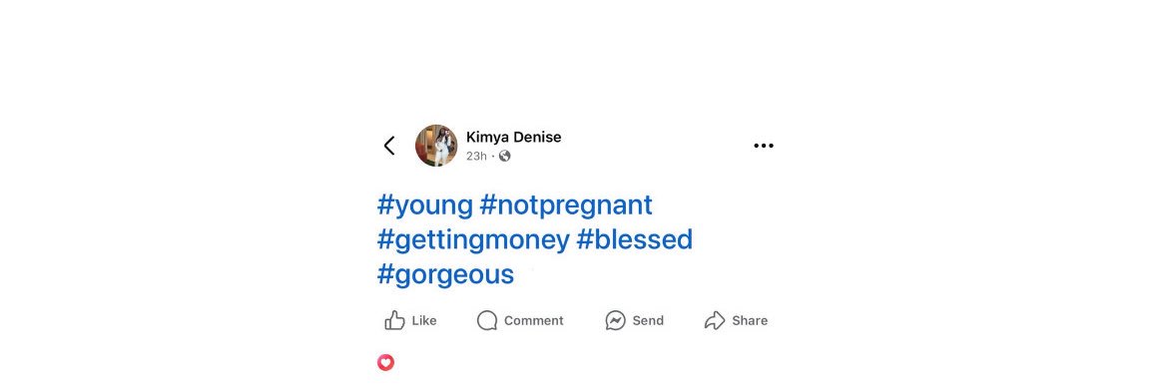Go back using the left chevron arrow
The width and height of the screenshot is (1168, 388).
[x=389, y=146]
